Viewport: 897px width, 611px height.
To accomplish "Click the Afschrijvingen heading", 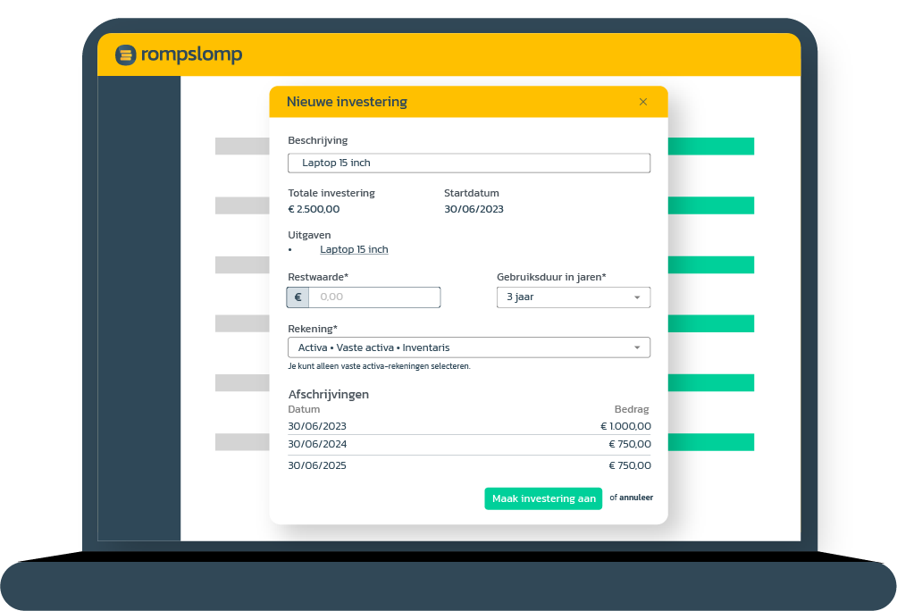I will tap(329, 394).
